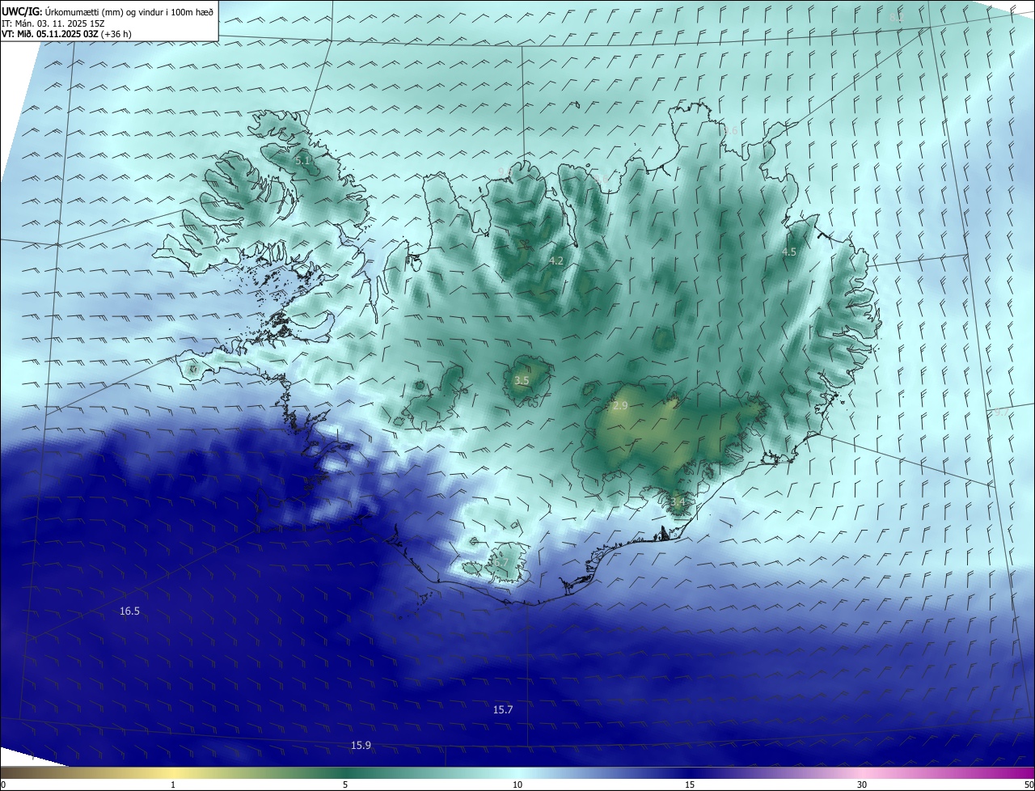1035x791 pixels.
Task: Click the 10 tick on the colour scale
Action: coord(517,785)
